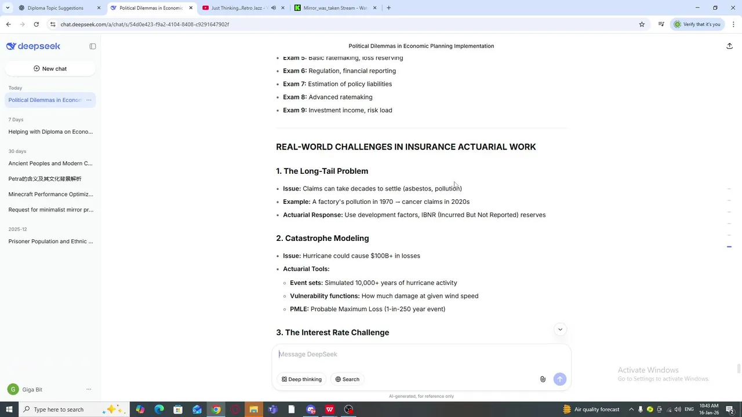Open Microsoft Teams from the taskbar
Image resolution: width=742 pixels, height=417 pixels.
coord(272,409)
